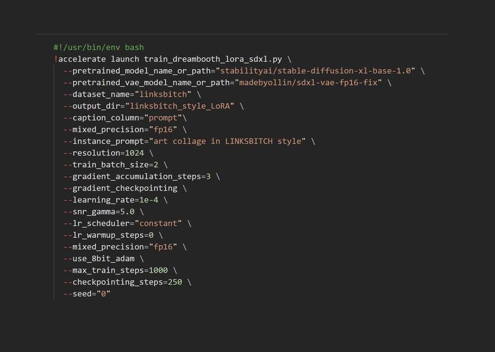Image resolution: width=495 pixels, height=352 pixels.
Task: Click the --dataset_name flag
Action: click(96, 94)
